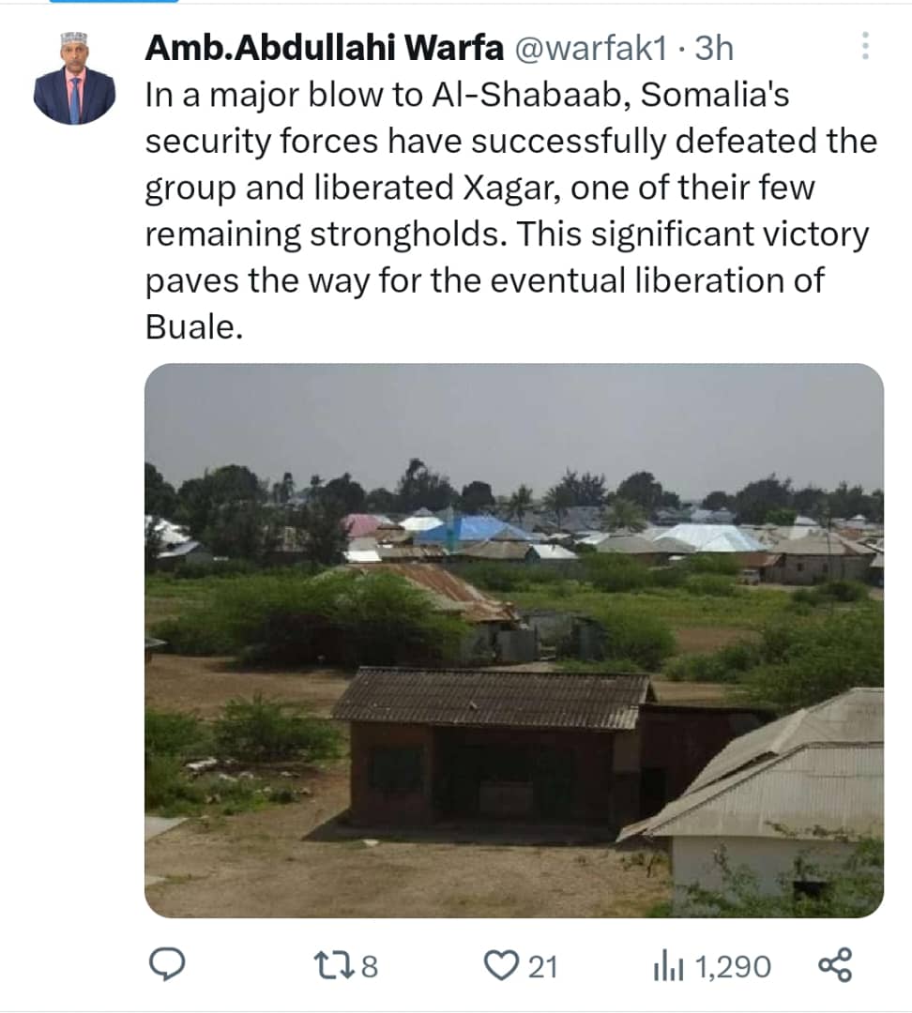
Task: Click the like count of 21
Action: point(542,965)
